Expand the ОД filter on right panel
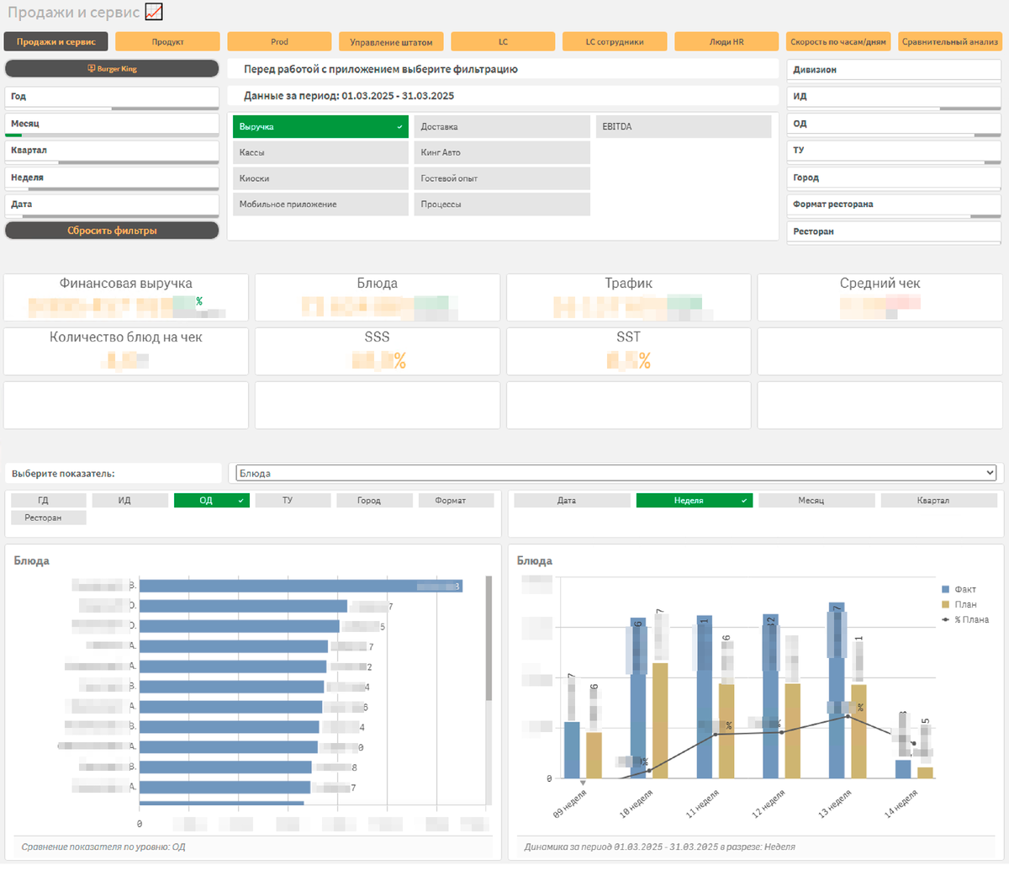The width and height of the screenshot is (1009, 876). (894, 124)
